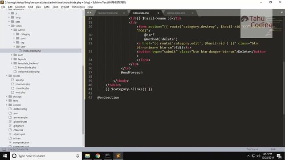Close the UserController.php tab
The width and height of the screenshot is (285, 160).
click(124, 13)
